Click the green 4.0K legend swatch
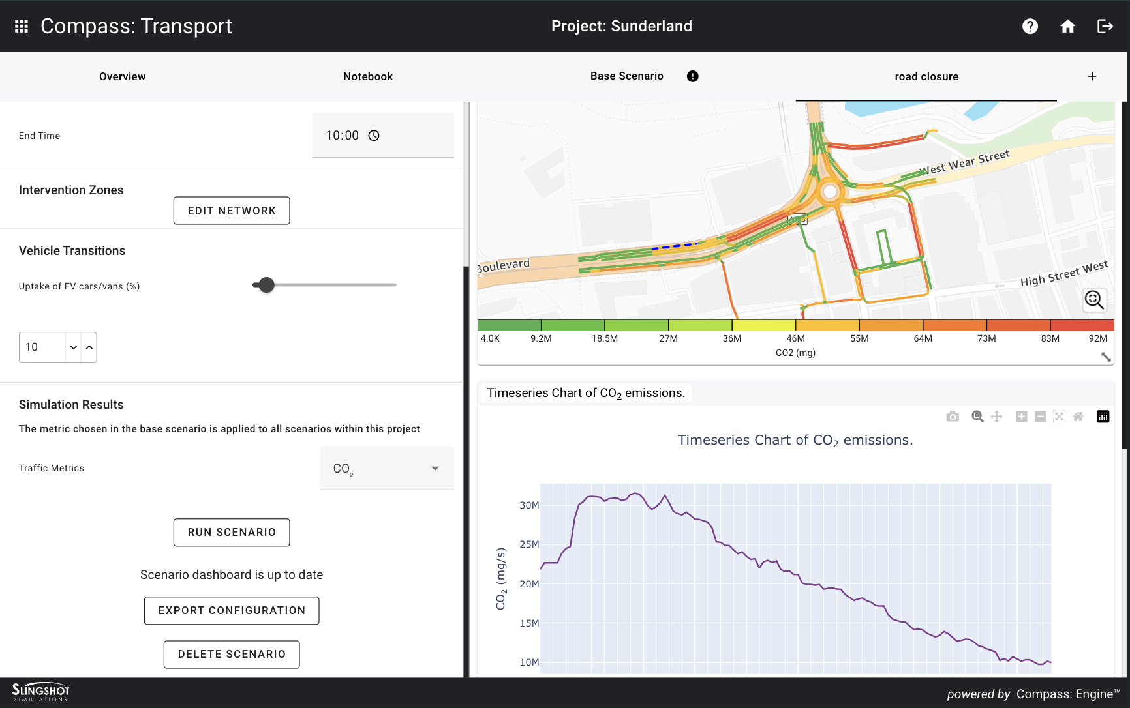1130x708 pixels. [510, 325]
